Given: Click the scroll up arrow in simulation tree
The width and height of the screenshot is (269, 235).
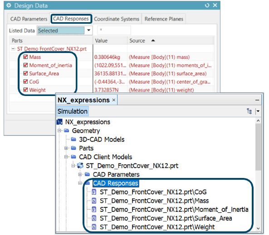Looking at the screenshot, I should click(x=258, y=121).
